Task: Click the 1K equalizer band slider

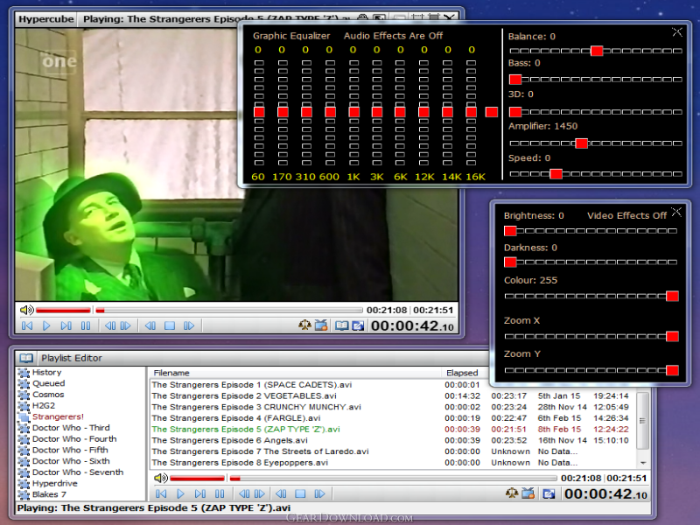Action: pyautogui.click(x=354, y=112)
